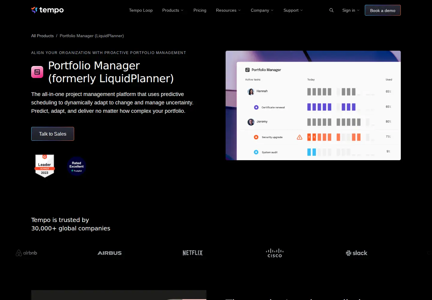Image resolution: width=432 pixels, height=300 pixels.
Task: Expand the Support dropdown menu
Action: coord(293,10)
